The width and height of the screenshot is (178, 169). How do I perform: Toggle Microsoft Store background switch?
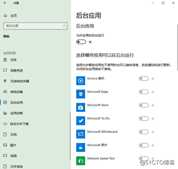coord(144,105)
